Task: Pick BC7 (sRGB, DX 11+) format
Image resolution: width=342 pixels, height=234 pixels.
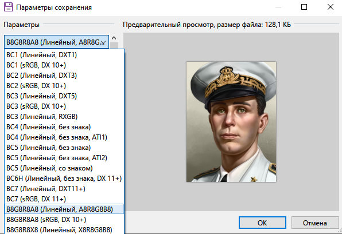Action: click(64, 199)
